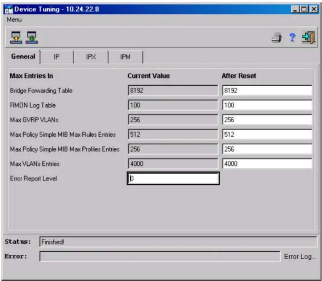Click the Status field showing Finished!
This screenshot has height=281, width=322.
178,242
